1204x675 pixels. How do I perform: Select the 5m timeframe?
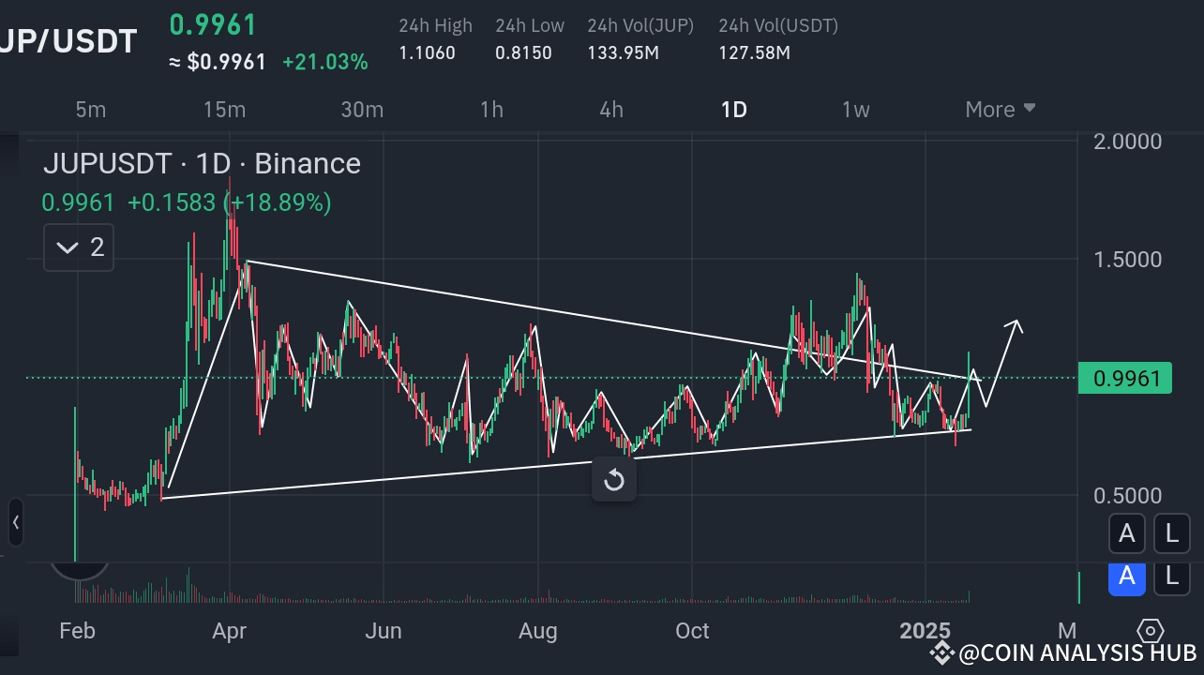pyautogui.click(x=90, y=110)
